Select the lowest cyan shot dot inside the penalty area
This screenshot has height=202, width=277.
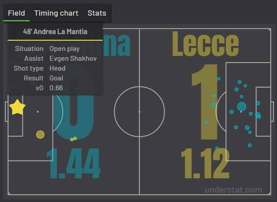pos(250,145)
